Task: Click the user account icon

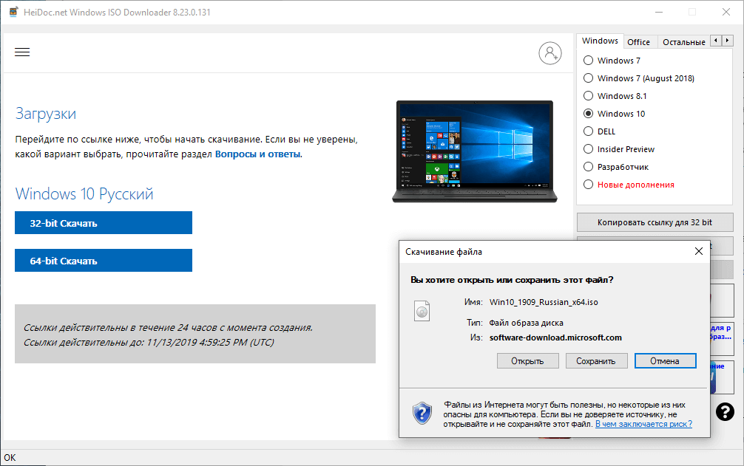Action: (550, 53)
